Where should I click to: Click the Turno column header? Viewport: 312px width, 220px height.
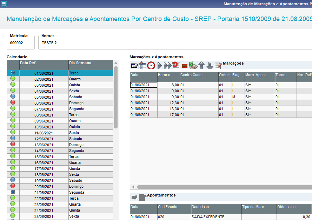(x=286, y=77)
